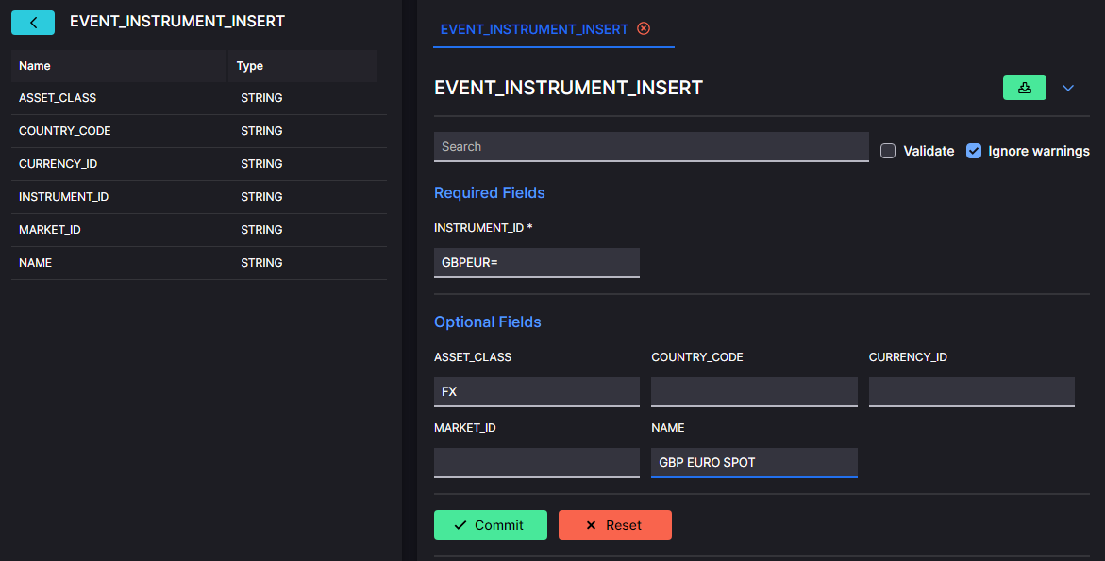Click the green download icon button

tap(1025, 88)
